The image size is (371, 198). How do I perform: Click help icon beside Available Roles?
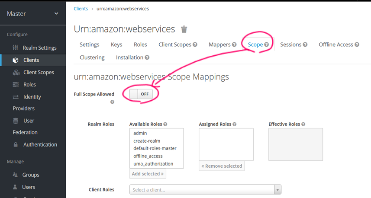click(165, 124)
